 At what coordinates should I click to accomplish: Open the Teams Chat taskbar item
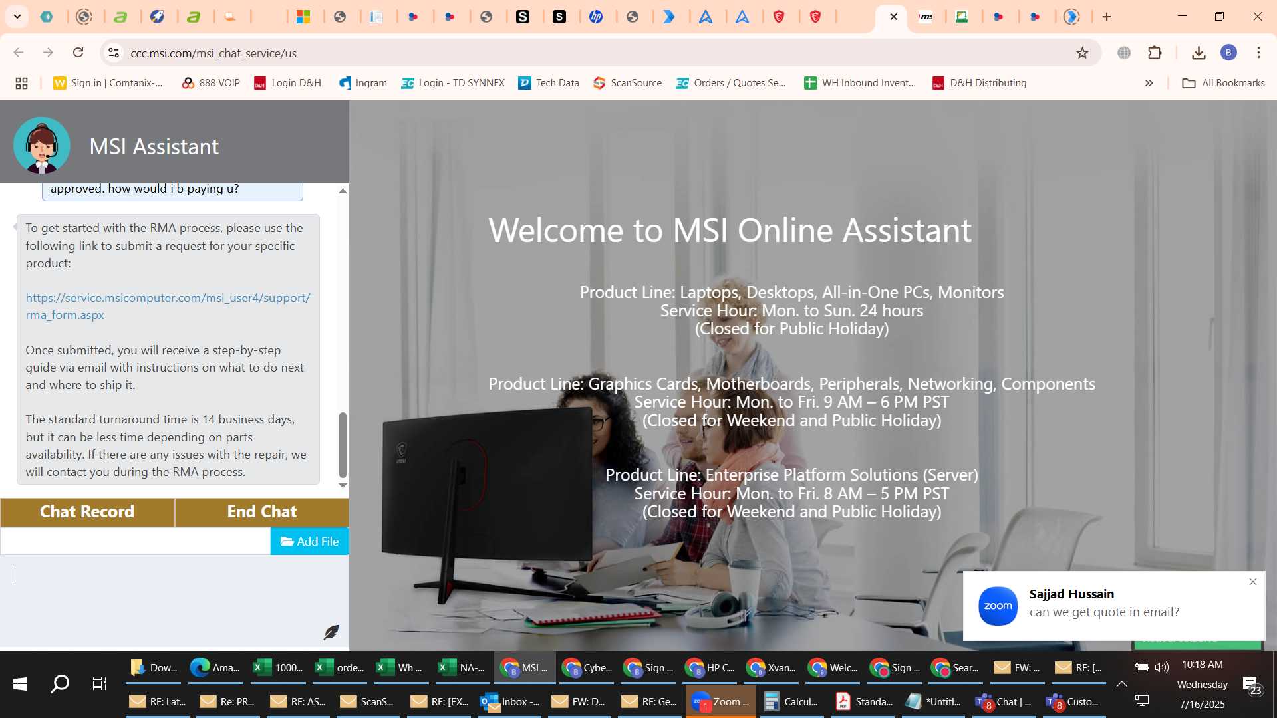coord(1004,701)
